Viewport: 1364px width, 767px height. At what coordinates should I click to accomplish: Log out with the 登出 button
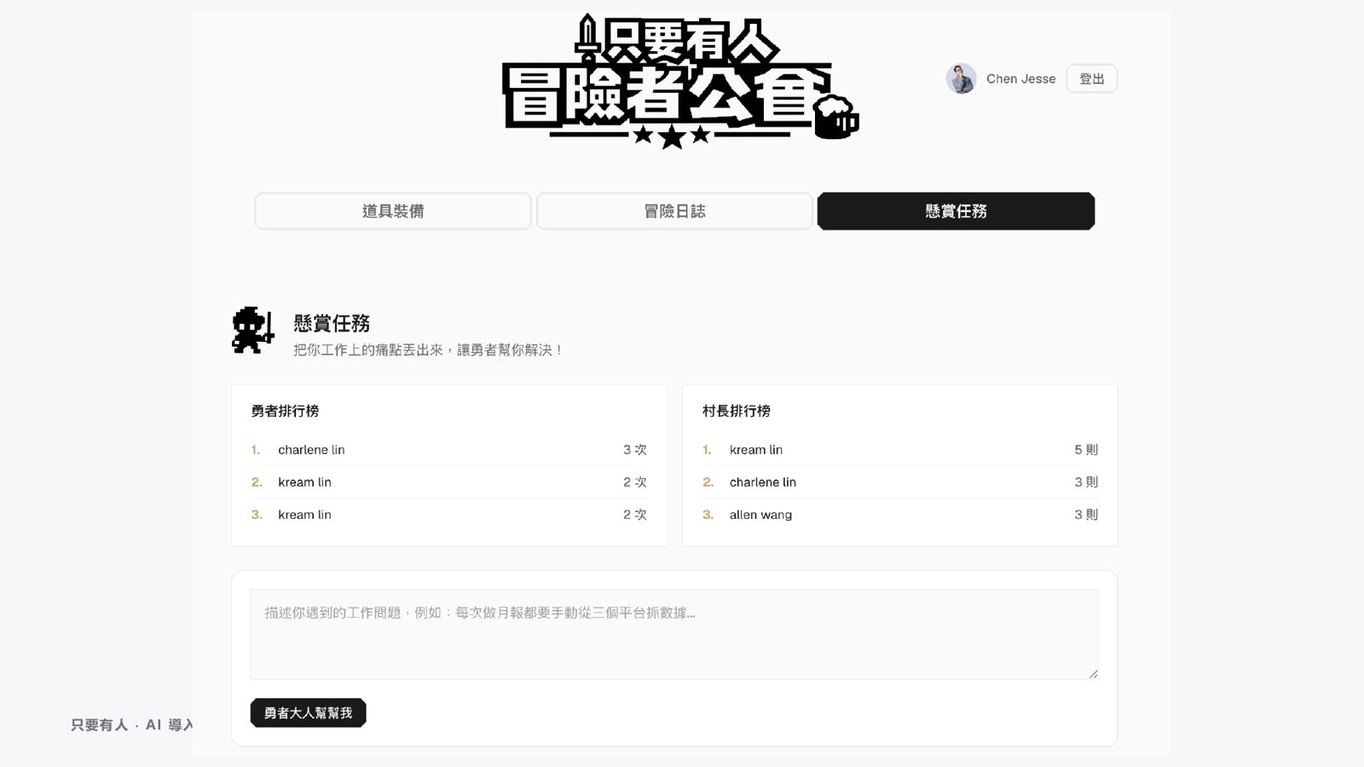(1091, 78)
